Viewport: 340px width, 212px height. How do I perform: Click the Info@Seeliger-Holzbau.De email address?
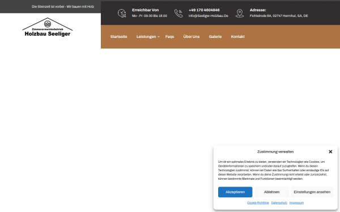[x=209, y=16]
